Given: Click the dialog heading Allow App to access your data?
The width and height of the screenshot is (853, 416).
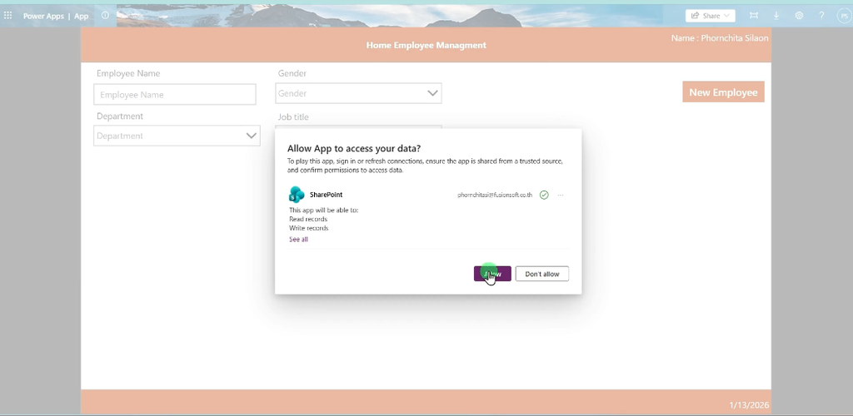Looking at the screenshot, I should click(353, 149).
